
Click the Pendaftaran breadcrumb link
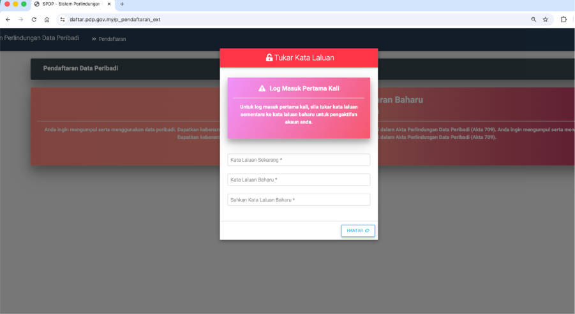(x=112, y=39)
